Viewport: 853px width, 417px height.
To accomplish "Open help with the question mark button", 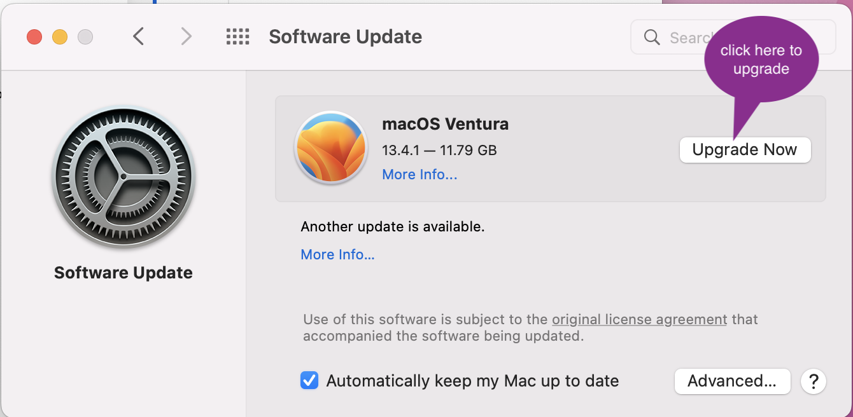I will click(x=813, y=381).
